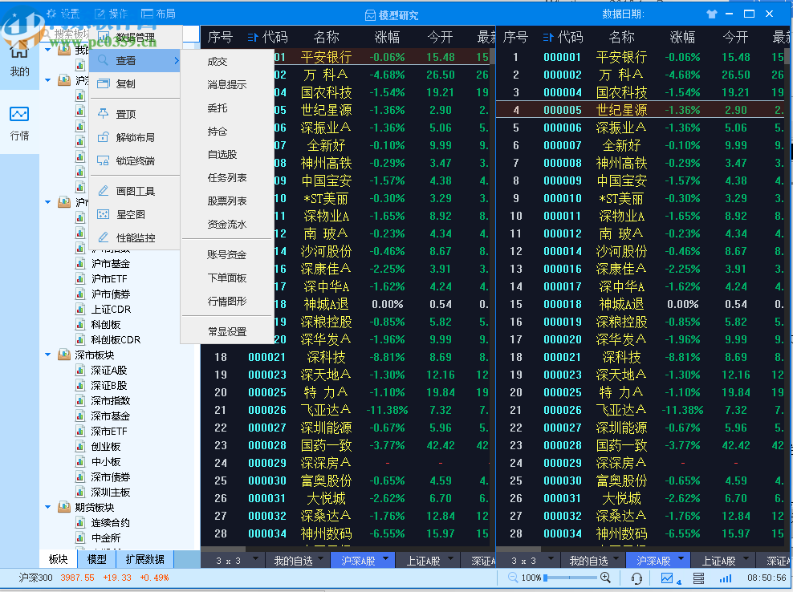The image size is (793, 592).
Task: Switch to the 模型 tab
Action: click(96, 559)
